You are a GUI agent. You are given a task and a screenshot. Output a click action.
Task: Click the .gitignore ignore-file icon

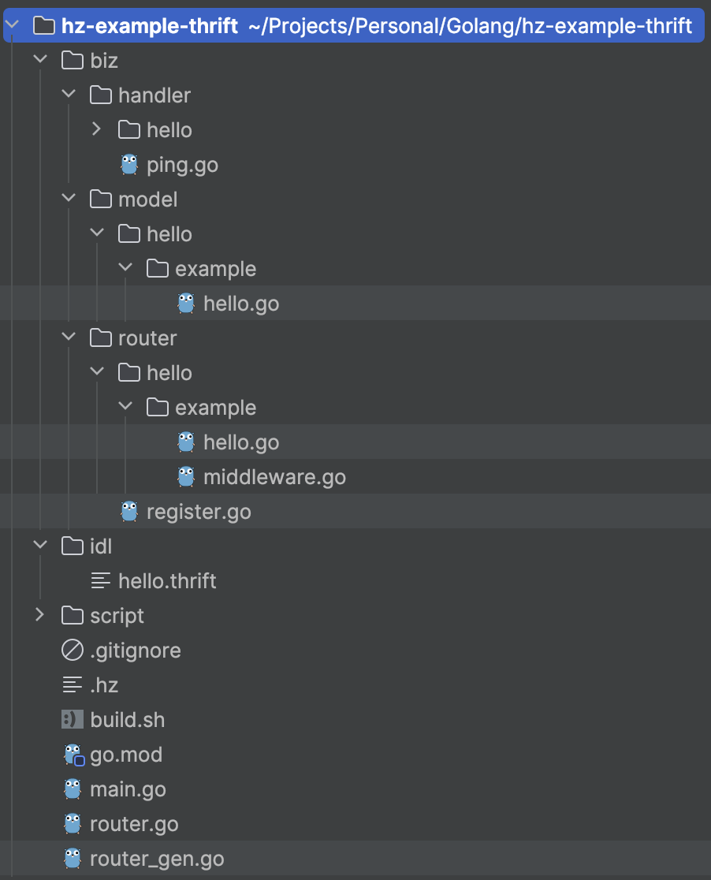point(73,651)
